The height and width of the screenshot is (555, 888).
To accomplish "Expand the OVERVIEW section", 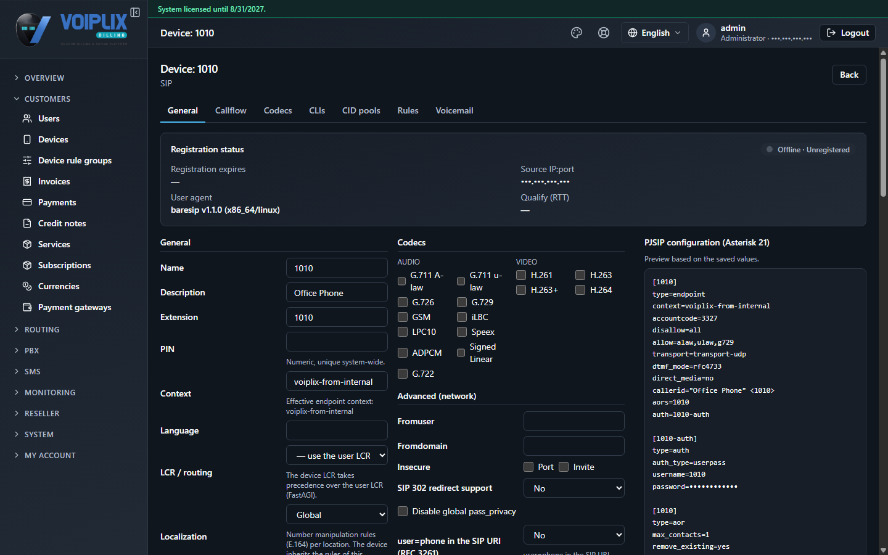I will point(44,78).
